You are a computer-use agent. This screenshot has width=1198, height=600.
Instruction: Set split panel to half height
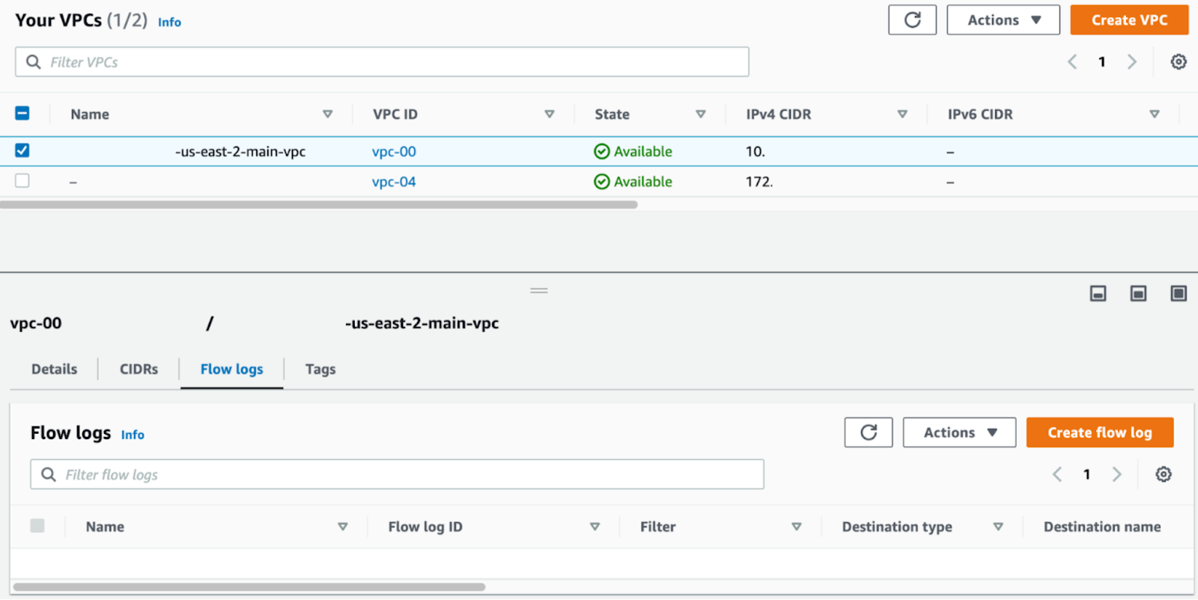click(x=1138, y=293)
